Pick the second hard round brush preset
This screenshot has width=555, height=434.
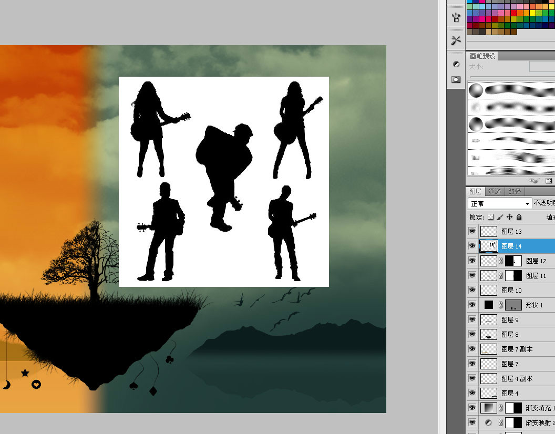[x=511, y=124]
